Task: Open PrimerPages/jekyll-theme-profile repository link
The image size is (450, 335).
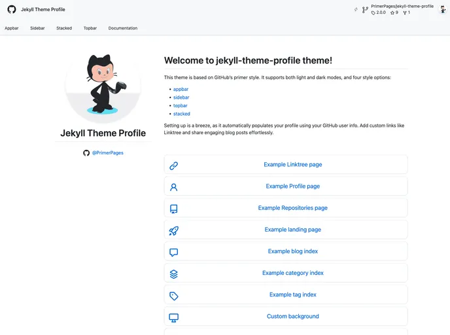Action: (402, 6)
